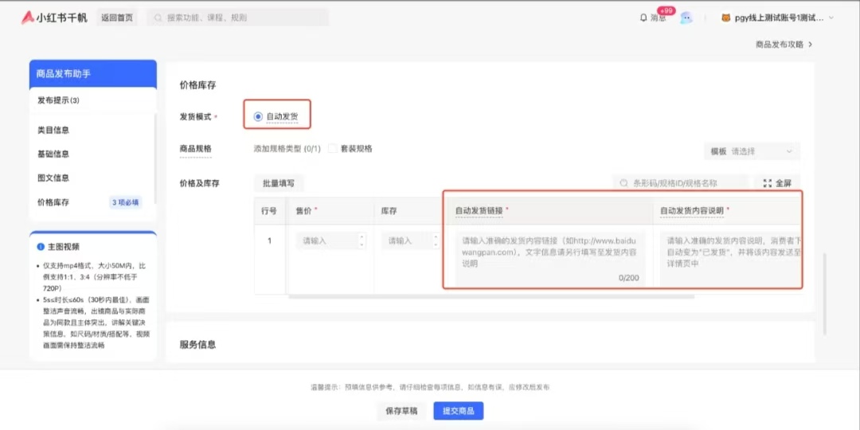Click the page vertical scrollbar
This screenshot has width=860, height=430.
(825, 294)
